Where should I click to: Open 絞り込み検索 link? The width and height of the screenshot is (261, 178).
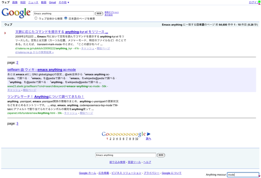[x=117, y=162]
